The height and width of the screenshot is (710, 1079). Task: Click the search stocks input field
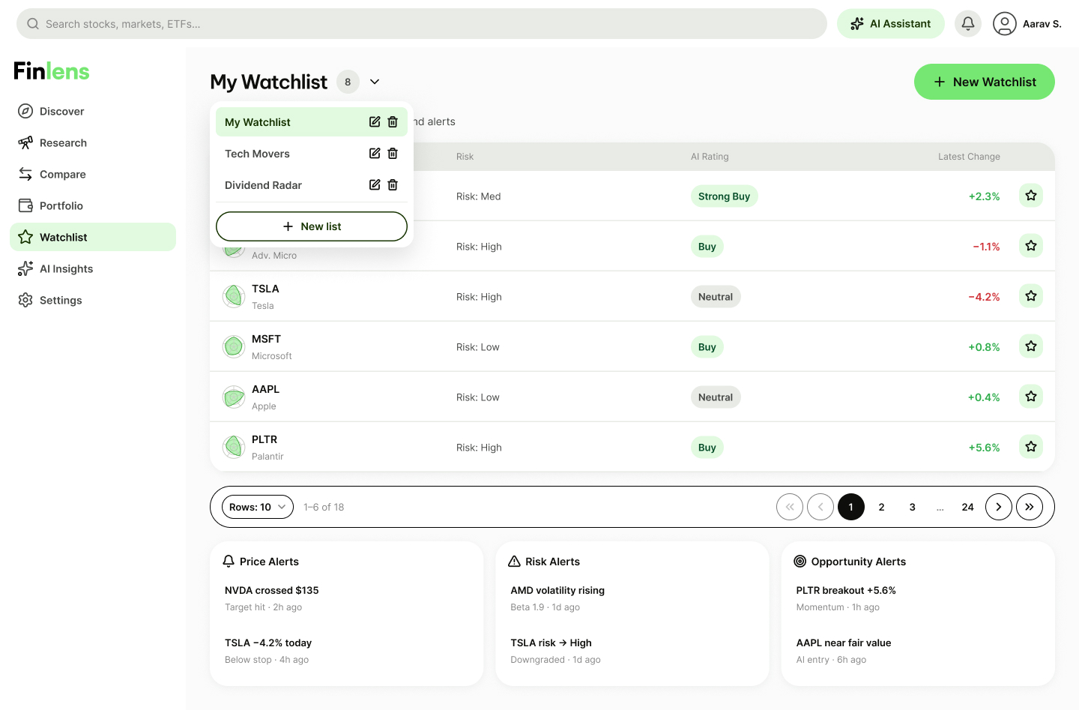click(x=422, y=24)
